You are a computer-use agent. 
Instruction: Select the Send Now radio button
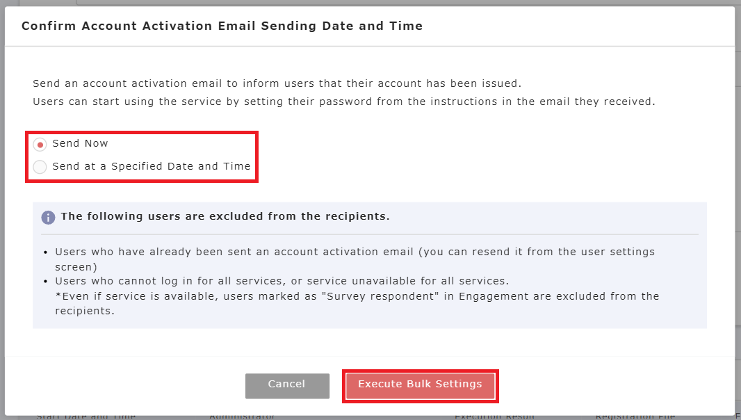[40, 145]
